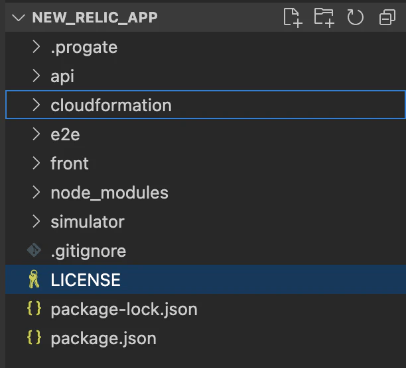406x368 pixels.
Task: Click the NEW_RELIC_APP section title
Action: (95, 18)
